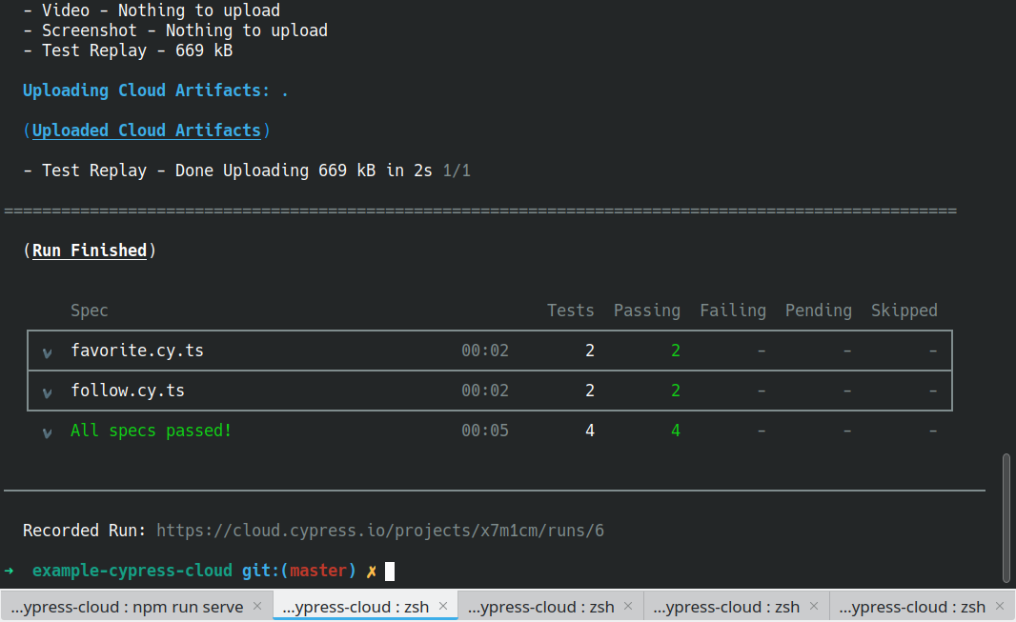Click the terminal vertical scrollbar handle
The width and height of the screenshot is (1016, 622).
click(1006, 518)
